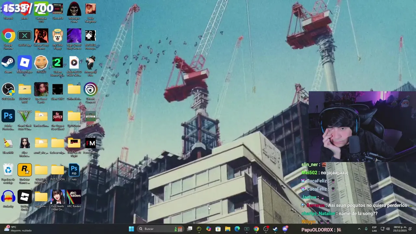
Task: Select the Bye Sweet Carole icon
Action: click(41, 93)
